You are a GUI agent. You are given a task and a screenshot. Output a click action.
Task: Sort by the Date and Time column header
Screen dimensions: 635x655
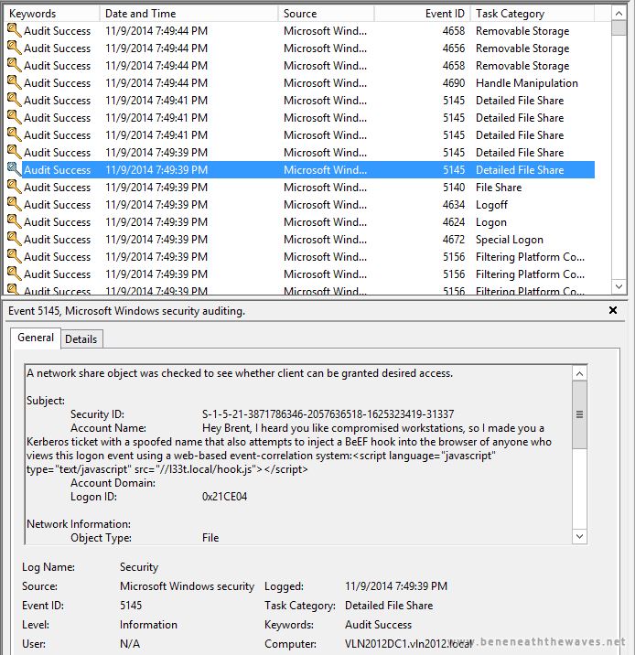pyautogui.click(x=188, y=14)
